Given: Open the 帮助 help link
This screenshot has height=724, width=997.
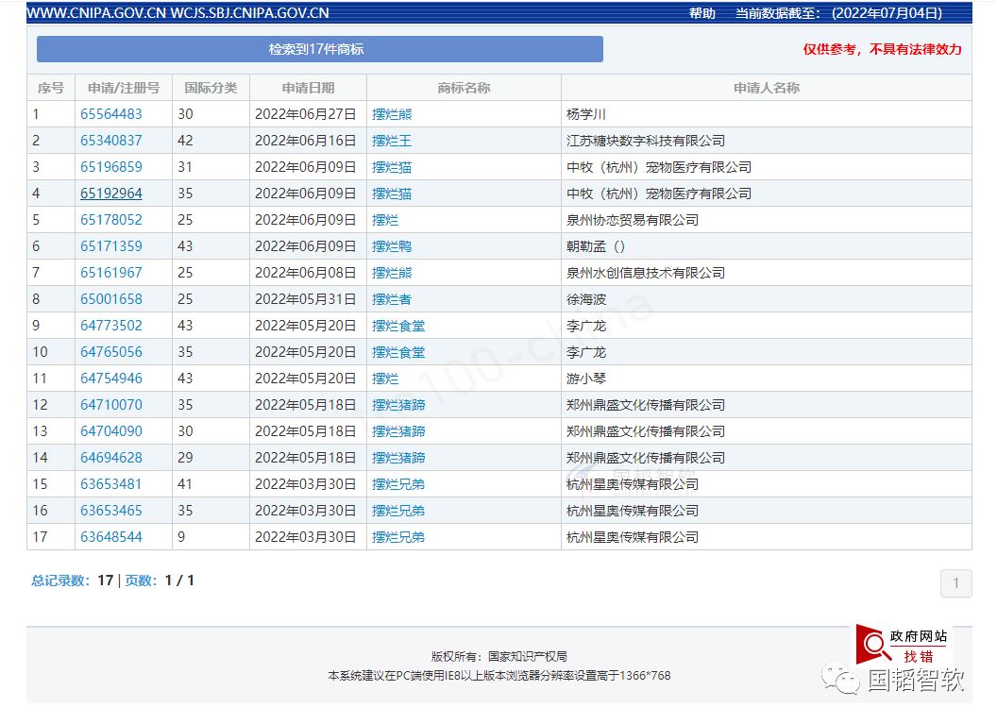Looking at the screenshot, I should click(702, 13).
